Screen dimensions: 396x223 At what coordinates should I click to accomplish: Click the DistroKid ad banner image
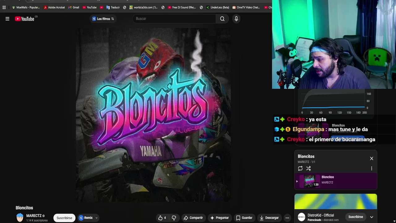coord(336,202)
